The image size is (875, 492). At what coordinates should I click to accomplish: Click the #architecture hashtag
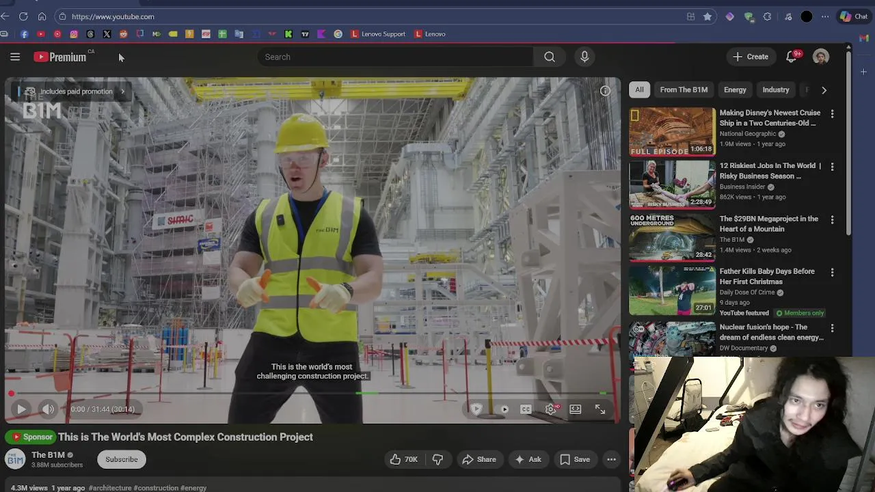click(x=109, y=488)
